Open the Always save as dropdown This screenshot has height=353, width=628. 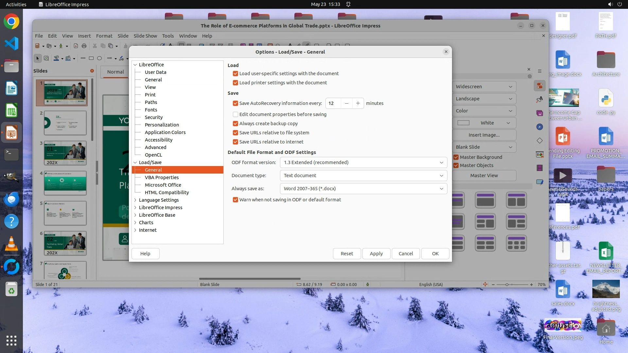click(363, 189)
